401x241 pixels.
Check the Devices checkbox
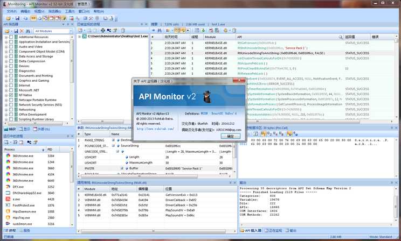pyautogui.click(x=11, y=66)
